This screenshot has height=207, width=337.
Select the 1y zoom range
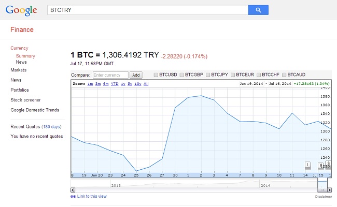(123, 84)
